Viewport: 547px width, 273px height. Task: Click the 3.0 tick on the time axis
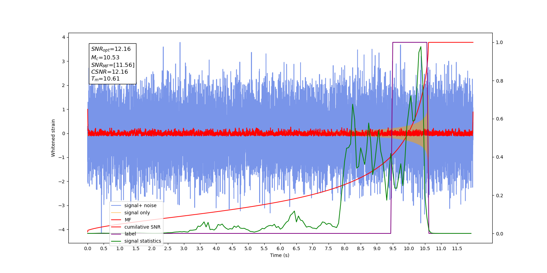(184, 248)
